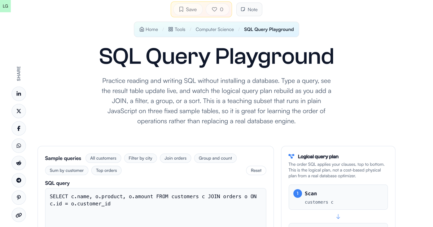This screenshot has height=227, width=433.
Task: Like the tool with heart button
Action: point(218,9)
